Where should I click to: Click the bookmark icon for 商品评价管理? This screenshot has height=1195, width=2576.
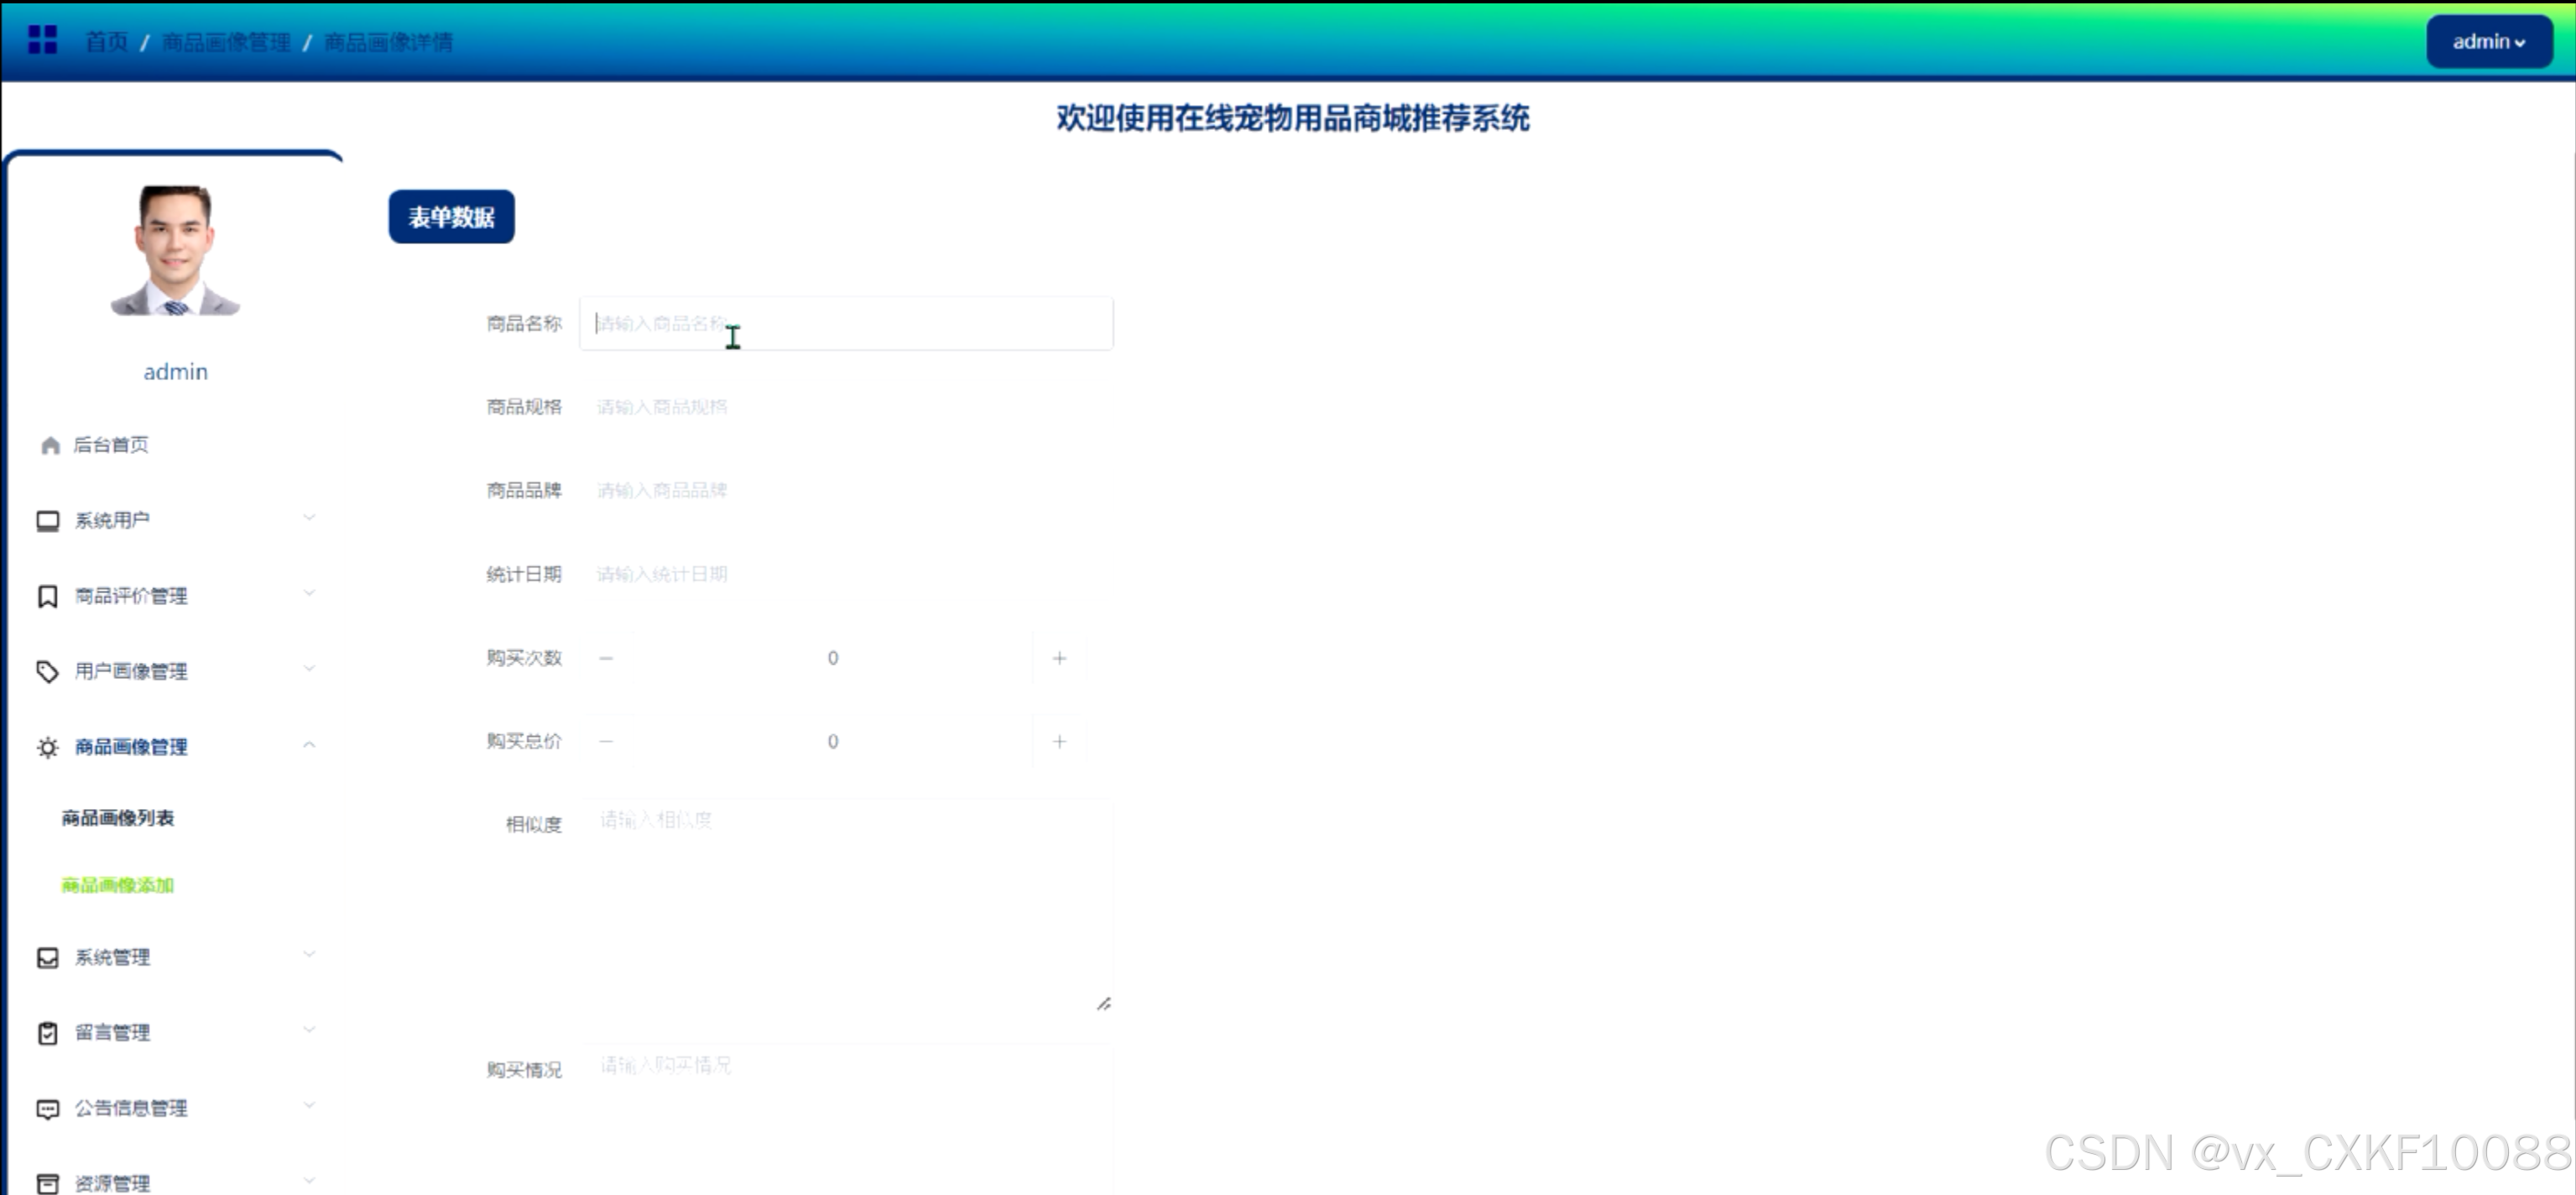click(x=47, y=597)
